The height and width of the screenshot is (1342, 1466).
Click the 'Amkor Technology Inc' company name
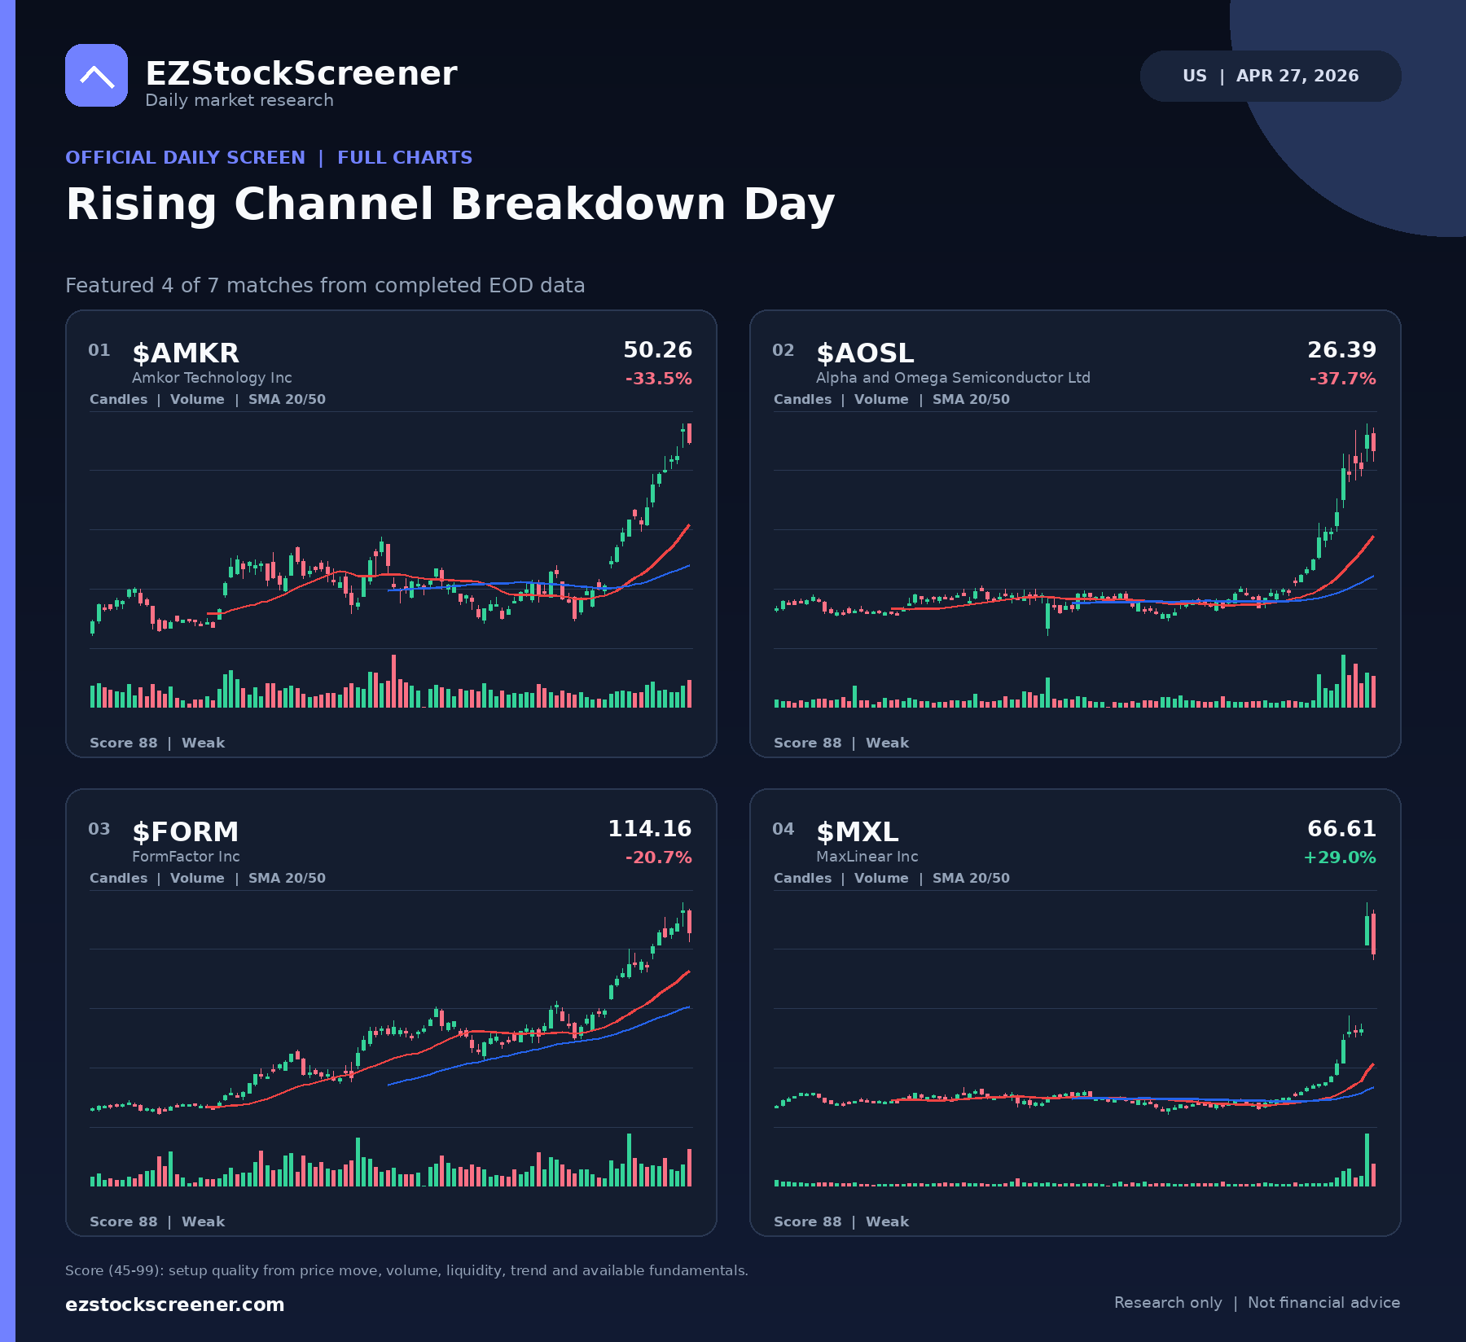[212, 378]
